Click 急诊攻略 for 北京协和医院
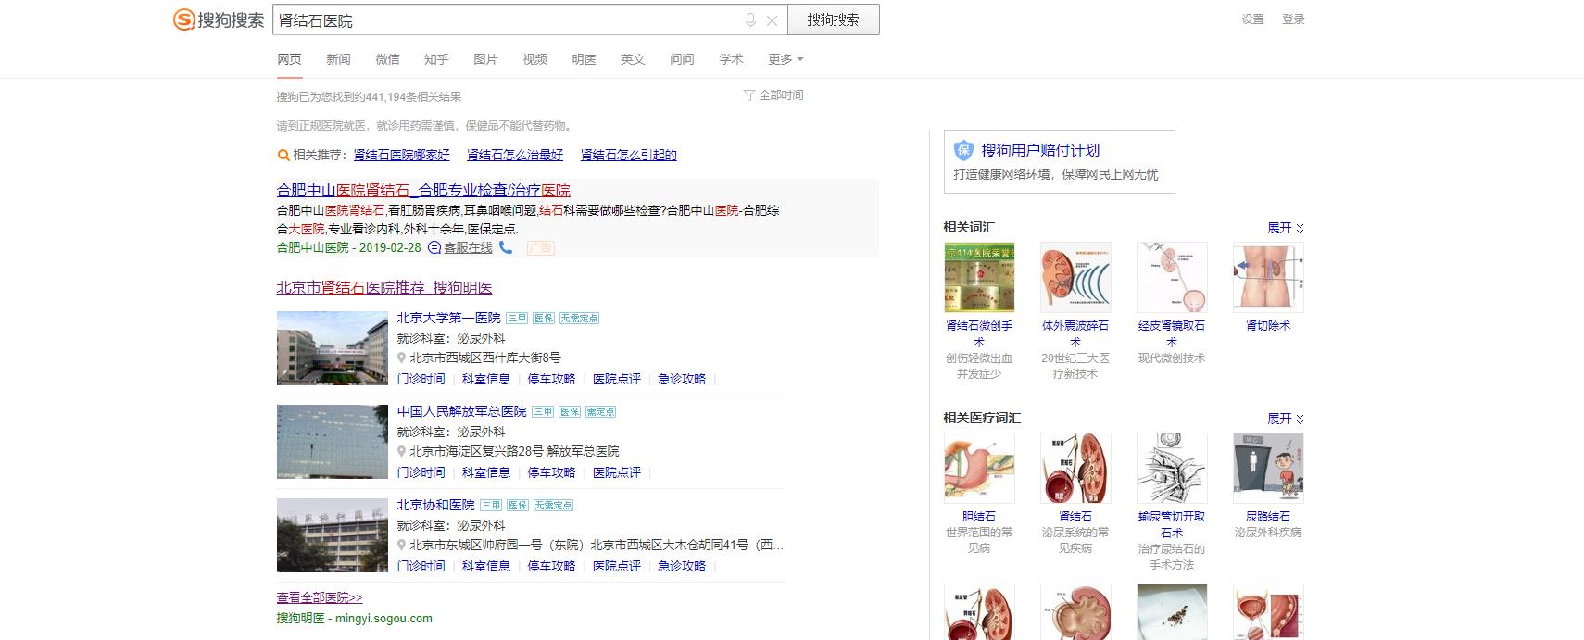This screenshot has height=640, width=1584. coord(682,566)
